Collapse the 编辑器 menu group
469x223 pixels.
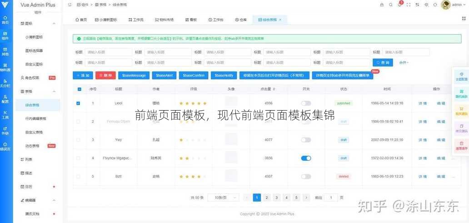[54, 200]
